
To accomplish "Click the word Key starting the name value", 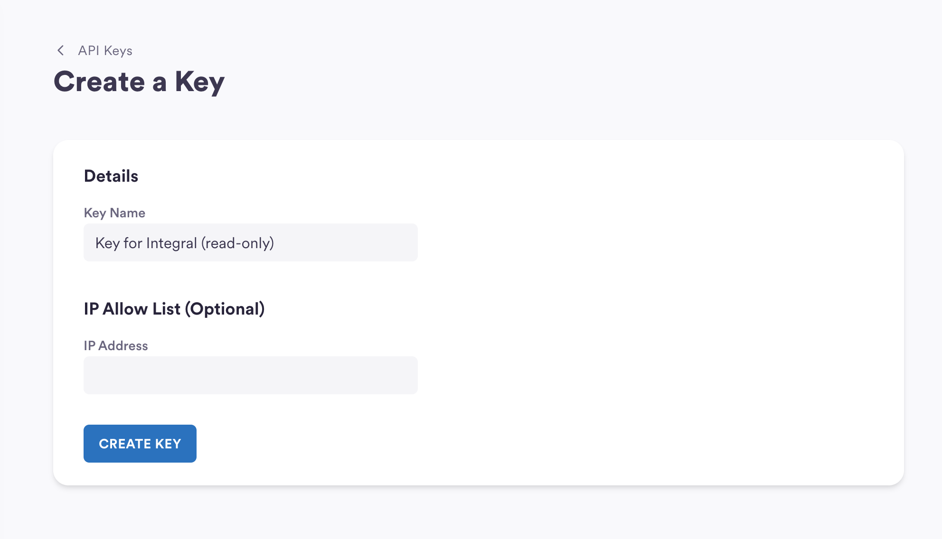I will (107, 243).
